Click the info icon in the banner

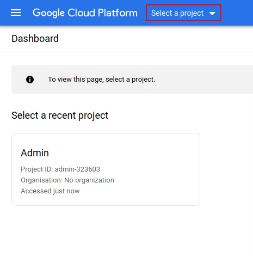click(x=30, y=80)
